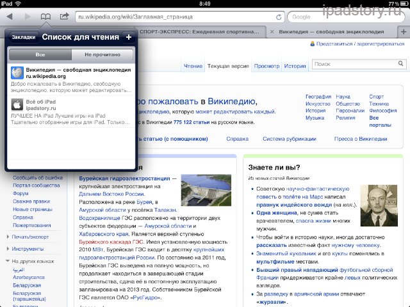410x307 pixels.
Task: Tap the Wikipedia globe icon in the reading list
Action: click(x=17, y=73)
